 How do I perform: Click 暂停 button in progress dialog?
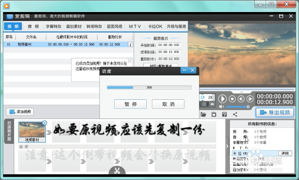(x=130, y=104)
